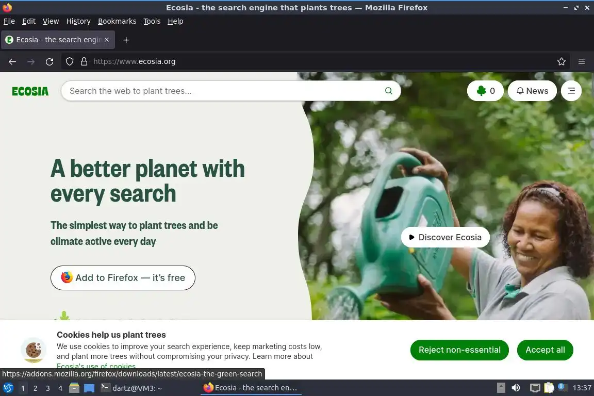Image resolution: width=594 pixels, height=396 pixels.
Task: Bookmark this page with the star icon
Action: [x=562, y=61]
